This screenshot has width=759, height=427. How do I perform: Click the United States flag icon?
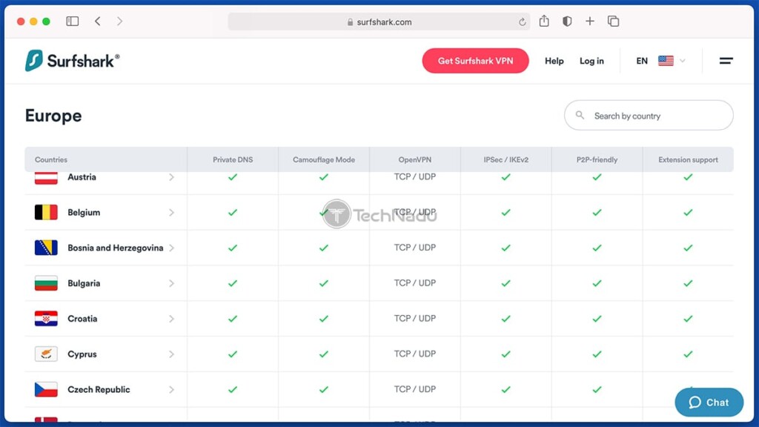coord(666,61)
